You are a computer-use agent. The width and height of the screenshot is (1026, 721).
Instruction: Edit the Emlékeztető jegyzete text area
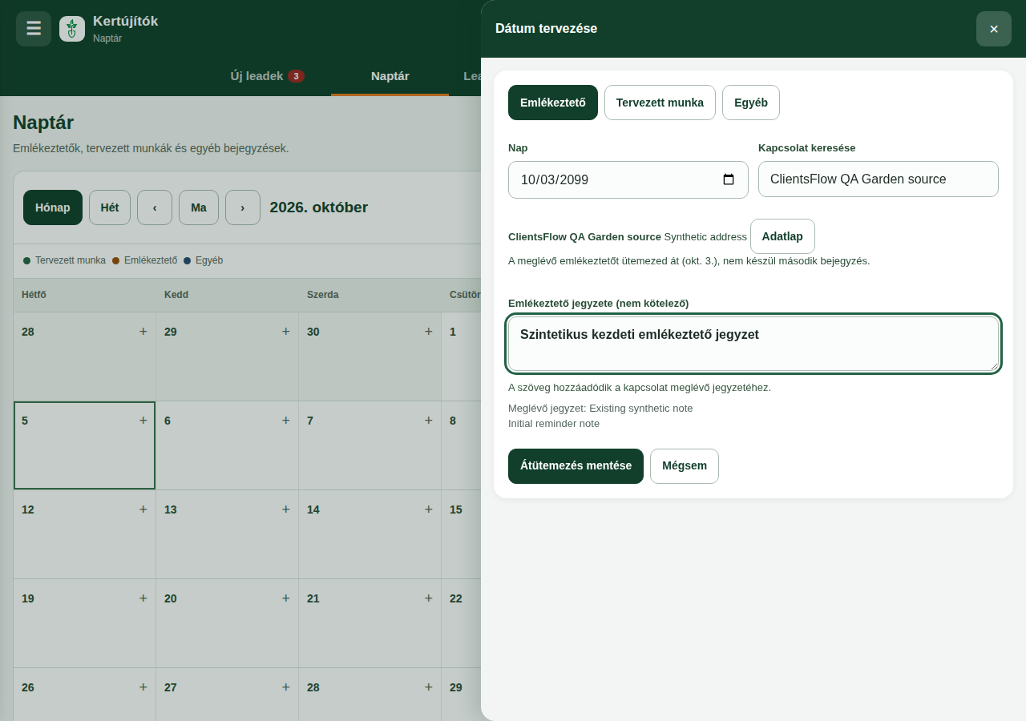click(753, 344)
